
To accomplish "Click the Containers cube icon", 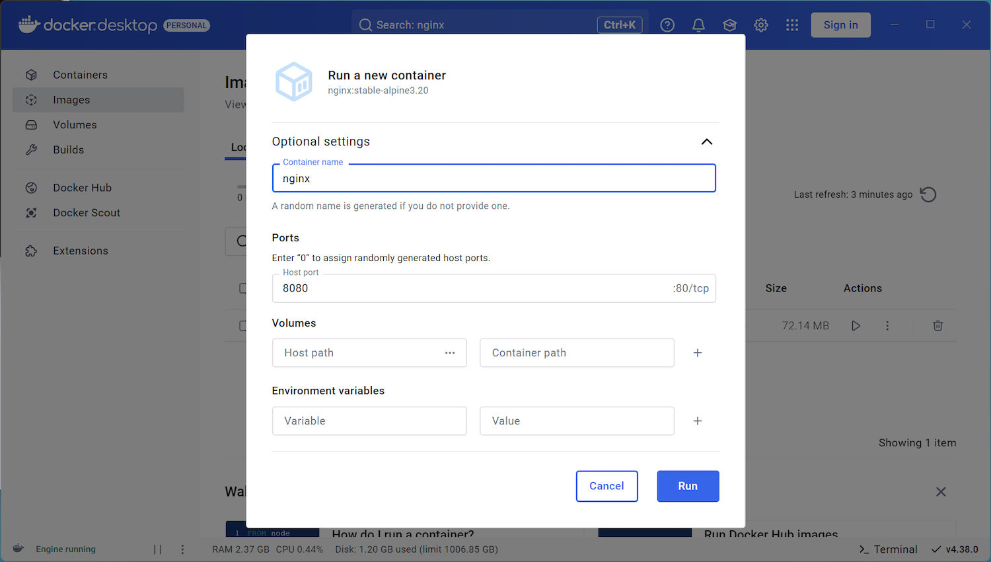I will coord(31,75).
